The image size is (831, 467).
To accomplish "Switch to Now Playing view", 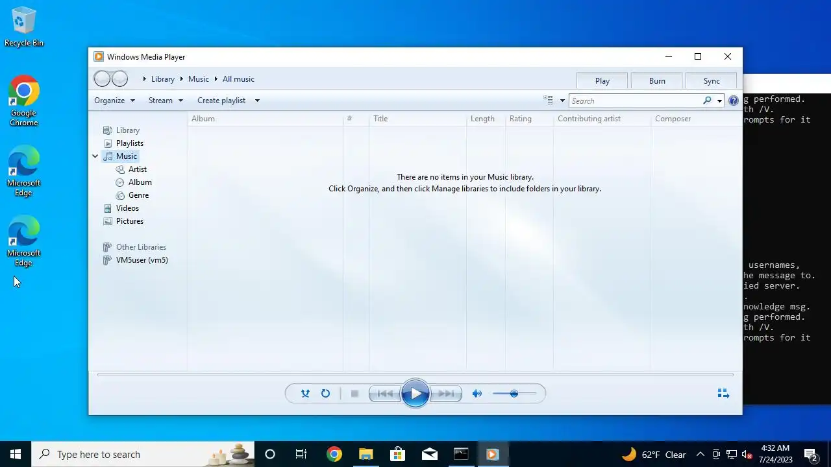I will tap(723, 393).
